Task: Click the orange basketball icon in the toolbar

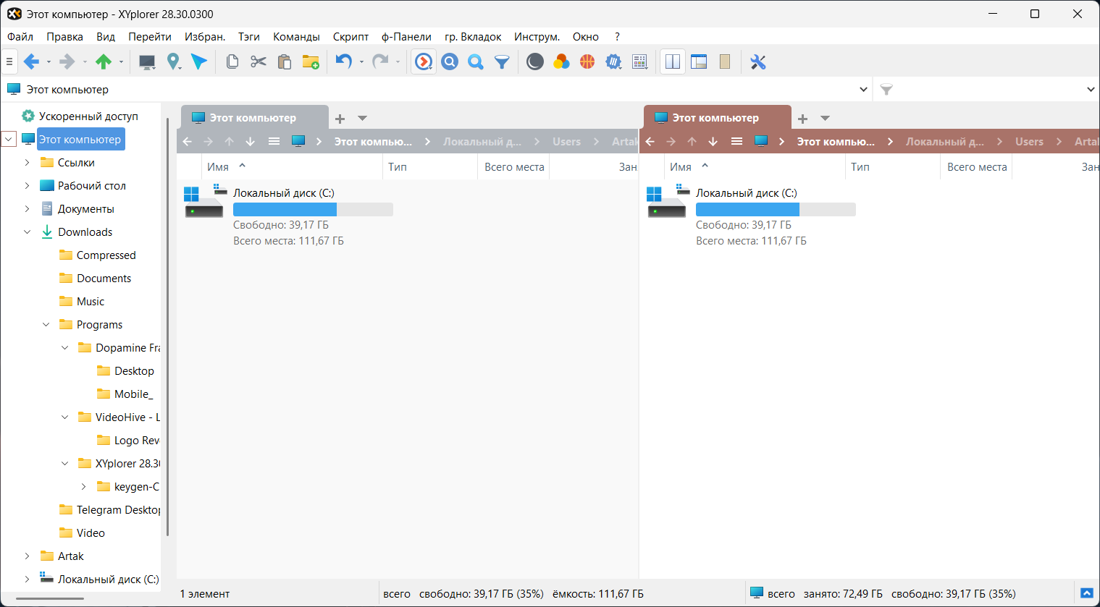Action: [x=587, y=62]
